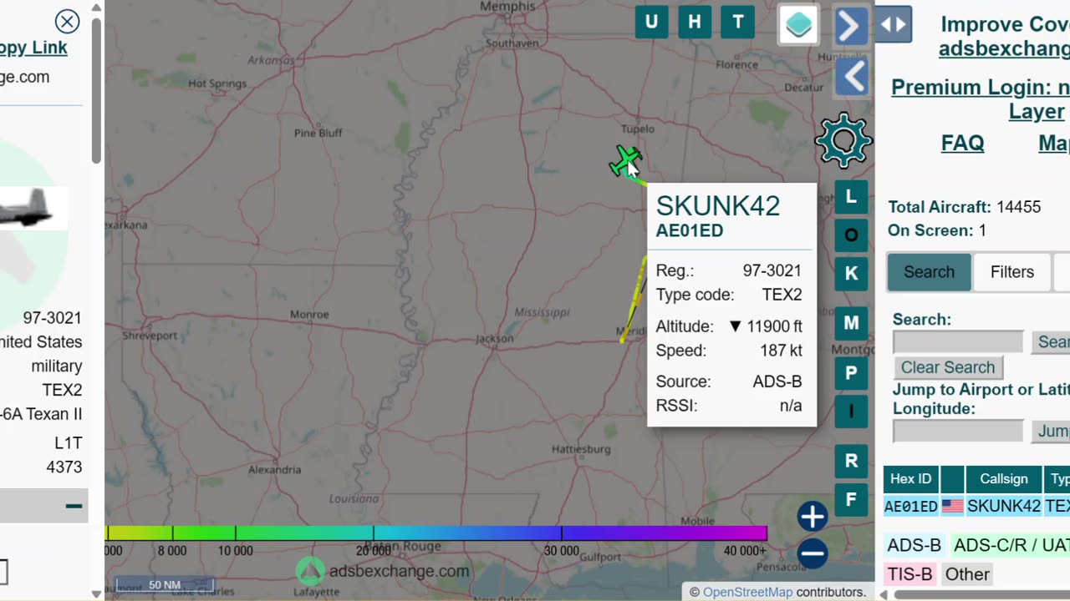Toggle the I map option button
Image resolution: width=1070 pixels, height=601 pixels.
[x=851, y=411]
